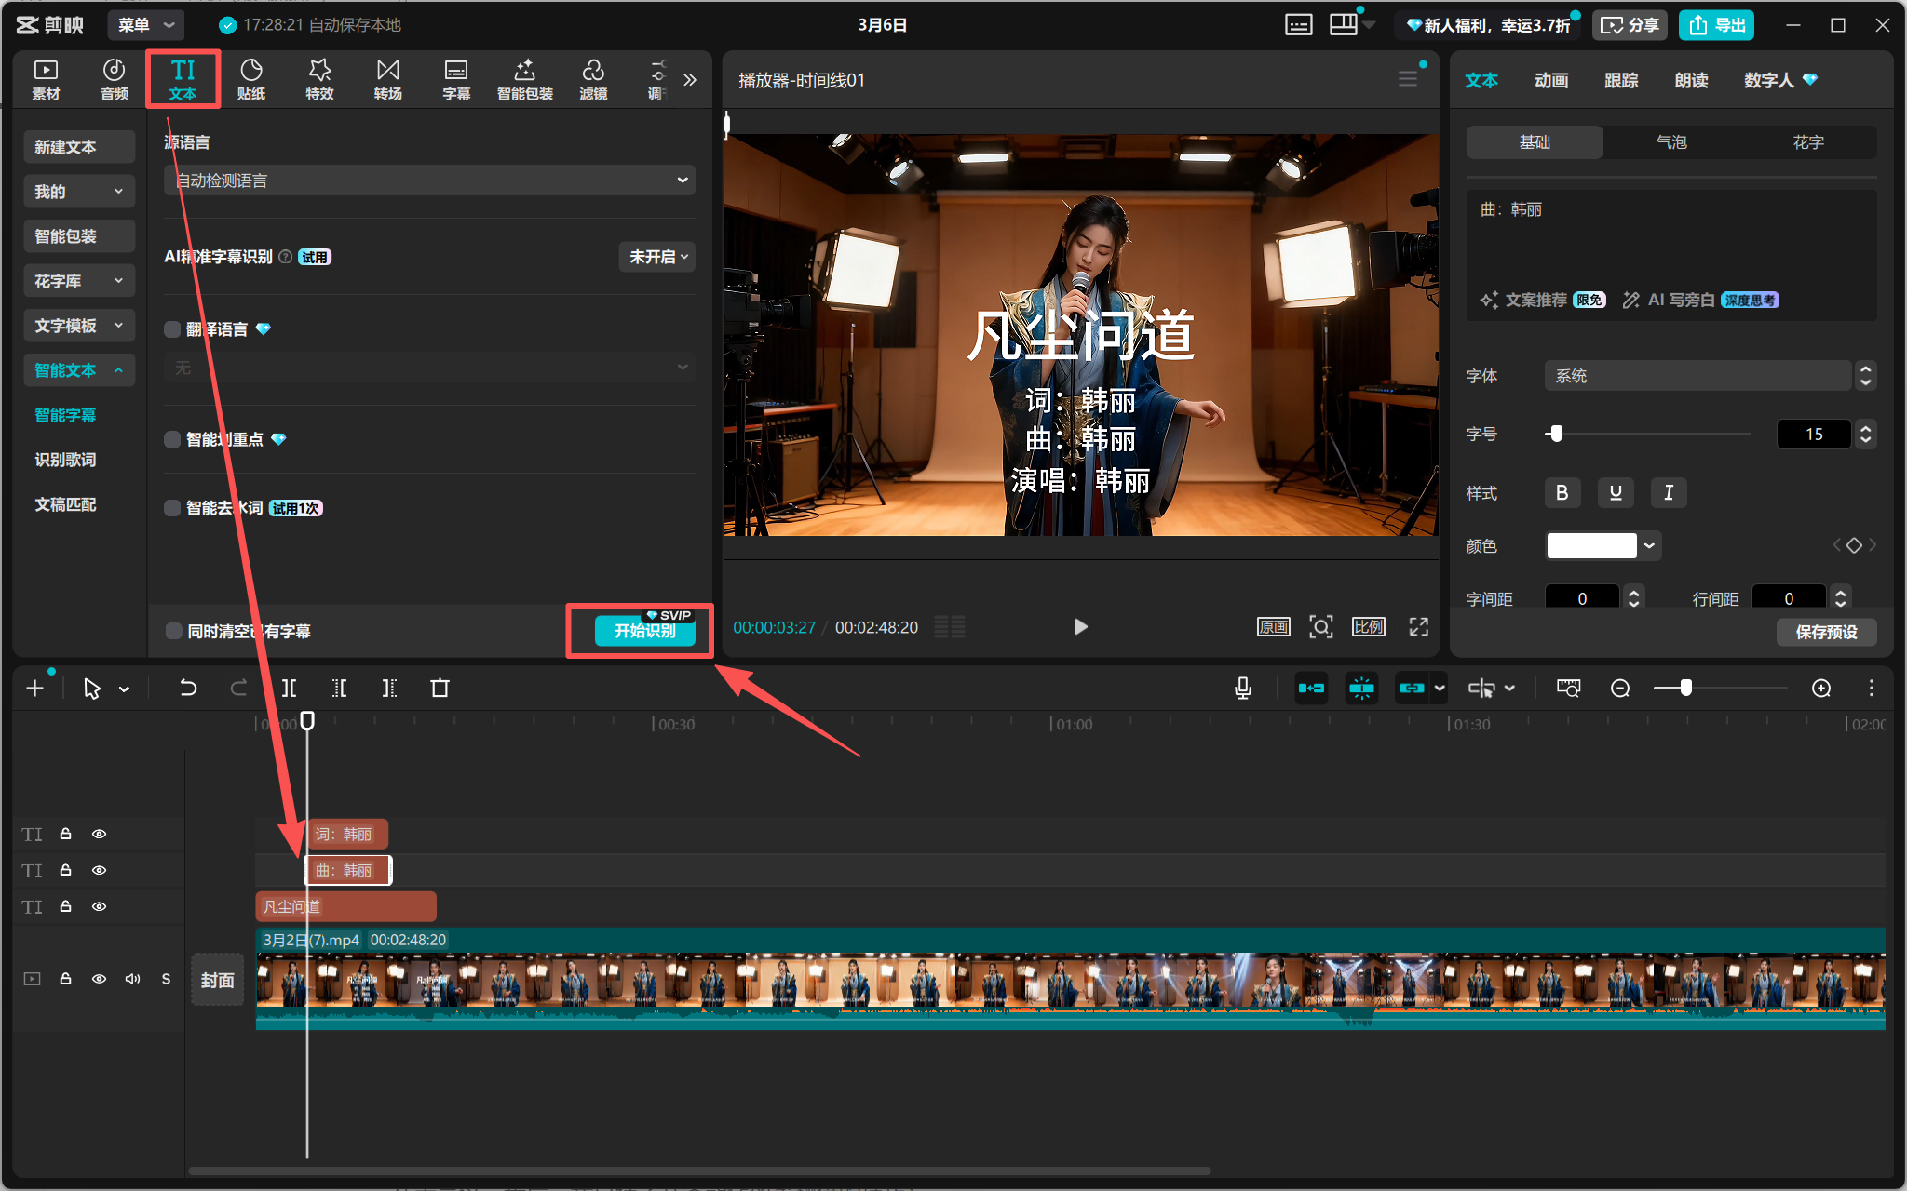
Task: Open the white text color swatch
Action: pyautogui.click(x=1591, y=546)
